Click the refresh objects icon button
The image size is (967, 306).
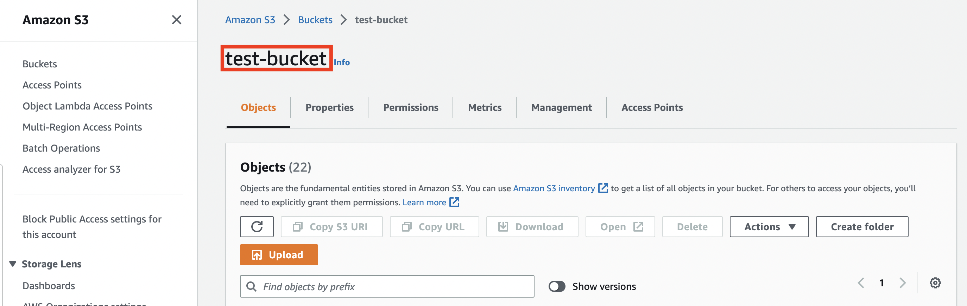coord(257,227)
